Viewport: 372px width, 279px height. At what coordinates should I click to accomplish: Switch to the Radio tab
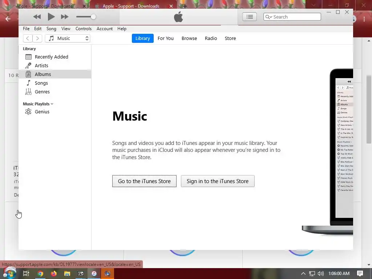point(211,39)
